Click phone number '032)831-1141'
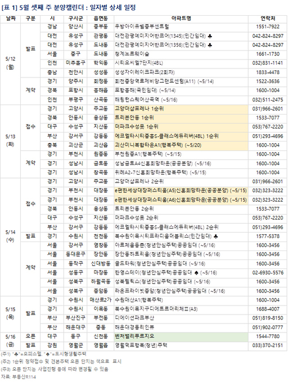This screenshot has height=383, width=288. tap(268, 63)
